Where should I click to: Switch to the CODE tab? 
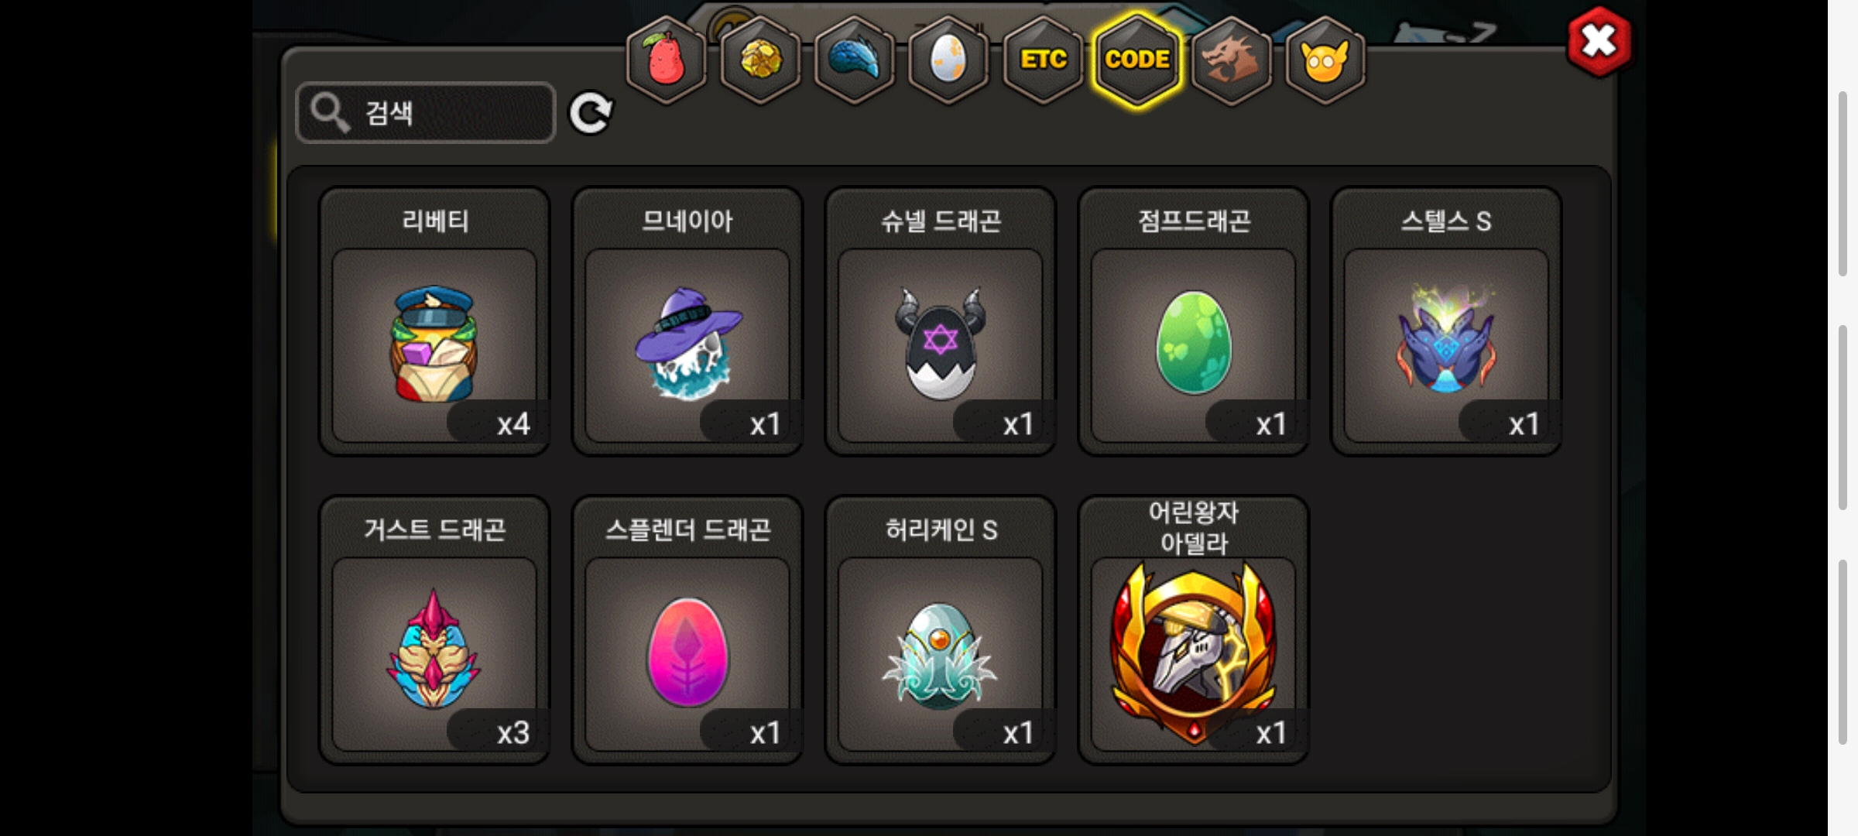pyautogui.click(x=1137, y=60)
